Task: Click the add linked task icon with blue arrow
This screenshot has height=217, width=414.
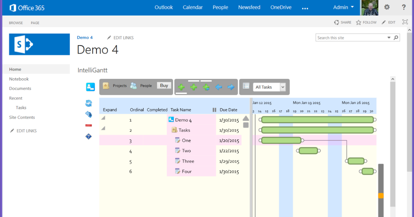Action: [206, 87]
